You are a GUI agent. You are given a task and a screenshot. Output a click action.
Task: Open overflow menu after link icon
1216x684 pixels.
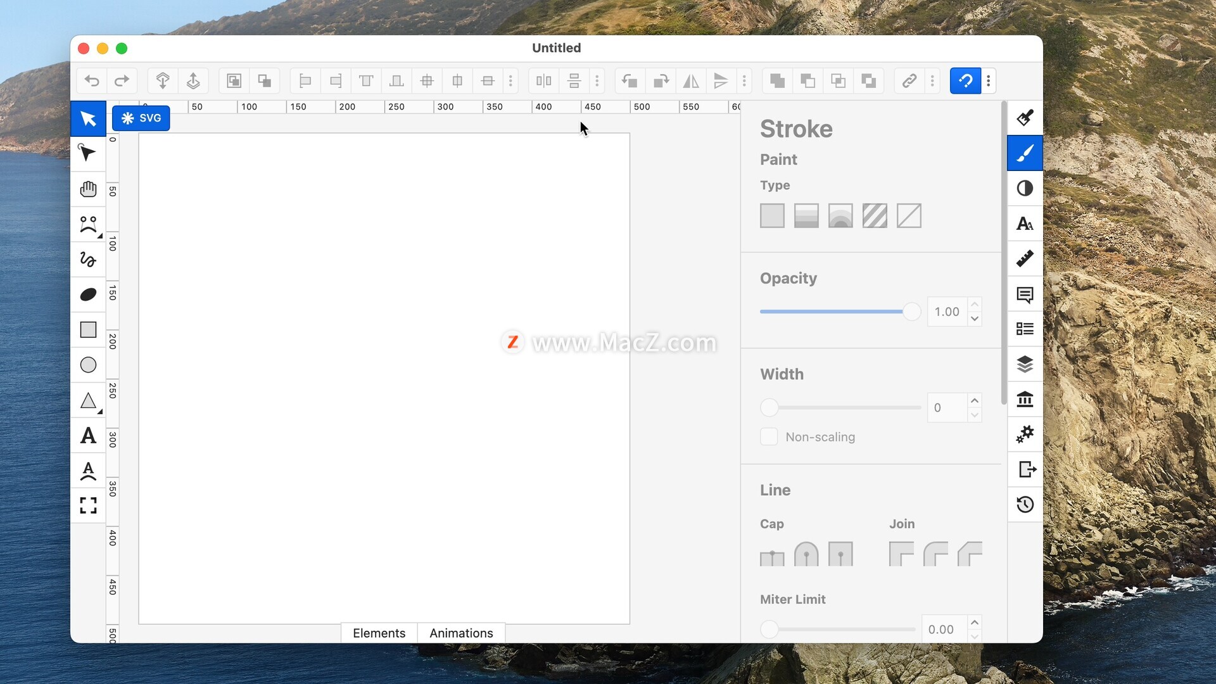coord(932,80)
